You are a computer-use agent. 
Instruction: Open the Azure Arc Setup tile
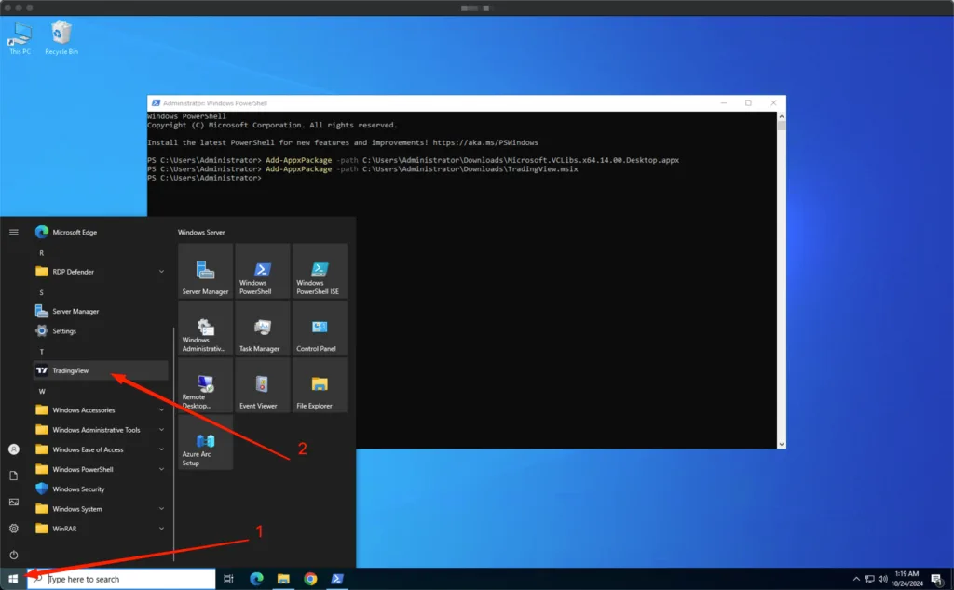[x=206, y=443]
